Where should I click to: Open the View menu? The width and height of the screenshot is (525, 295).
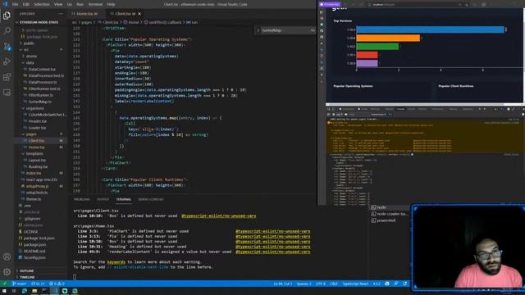58,4
